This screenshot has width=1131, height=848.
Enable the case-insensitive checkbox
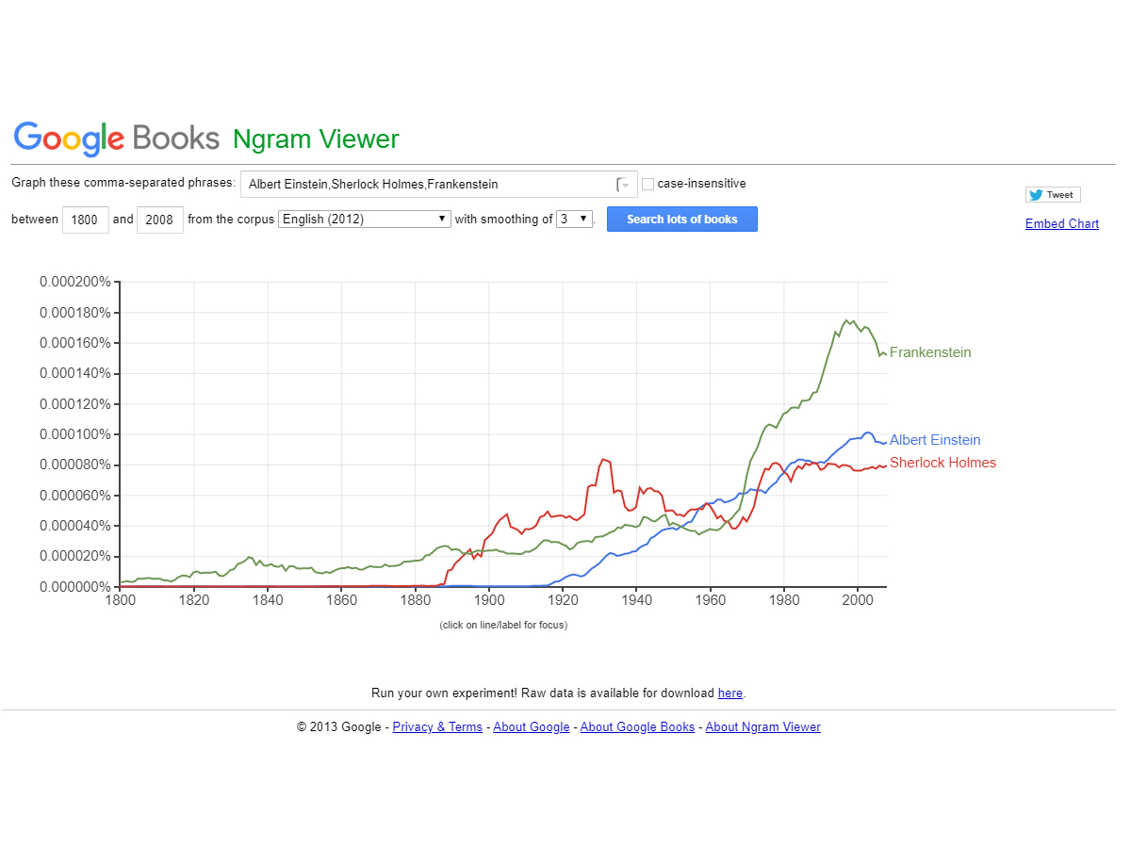647,185
